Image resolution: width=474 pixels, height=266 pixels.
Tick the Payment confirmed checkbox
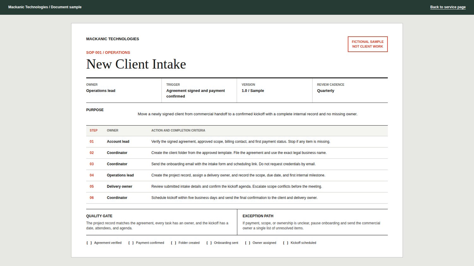tap(131, 243)
